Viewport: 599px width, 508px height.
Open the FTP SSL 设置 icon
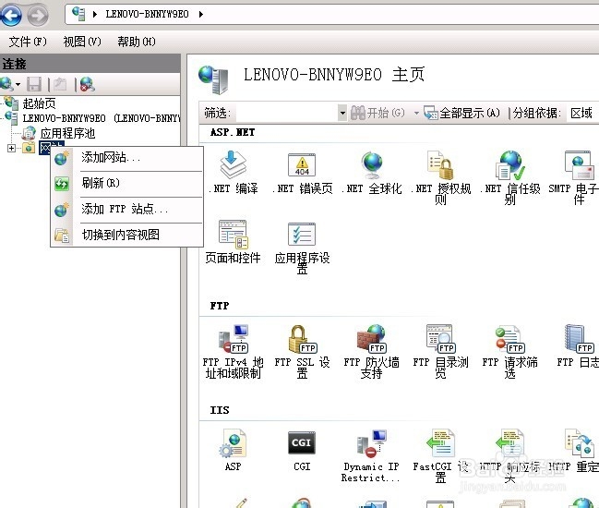pyautogui.click(x=302, y=339)
